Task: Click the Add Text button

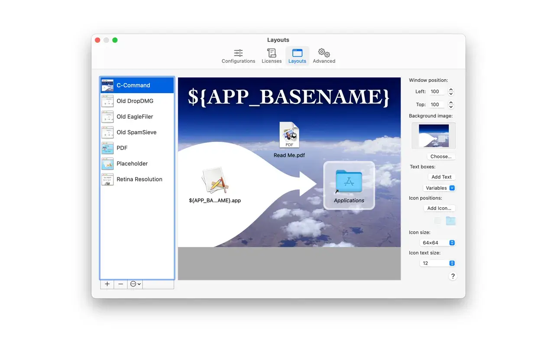Action: [x=441, y=177]
